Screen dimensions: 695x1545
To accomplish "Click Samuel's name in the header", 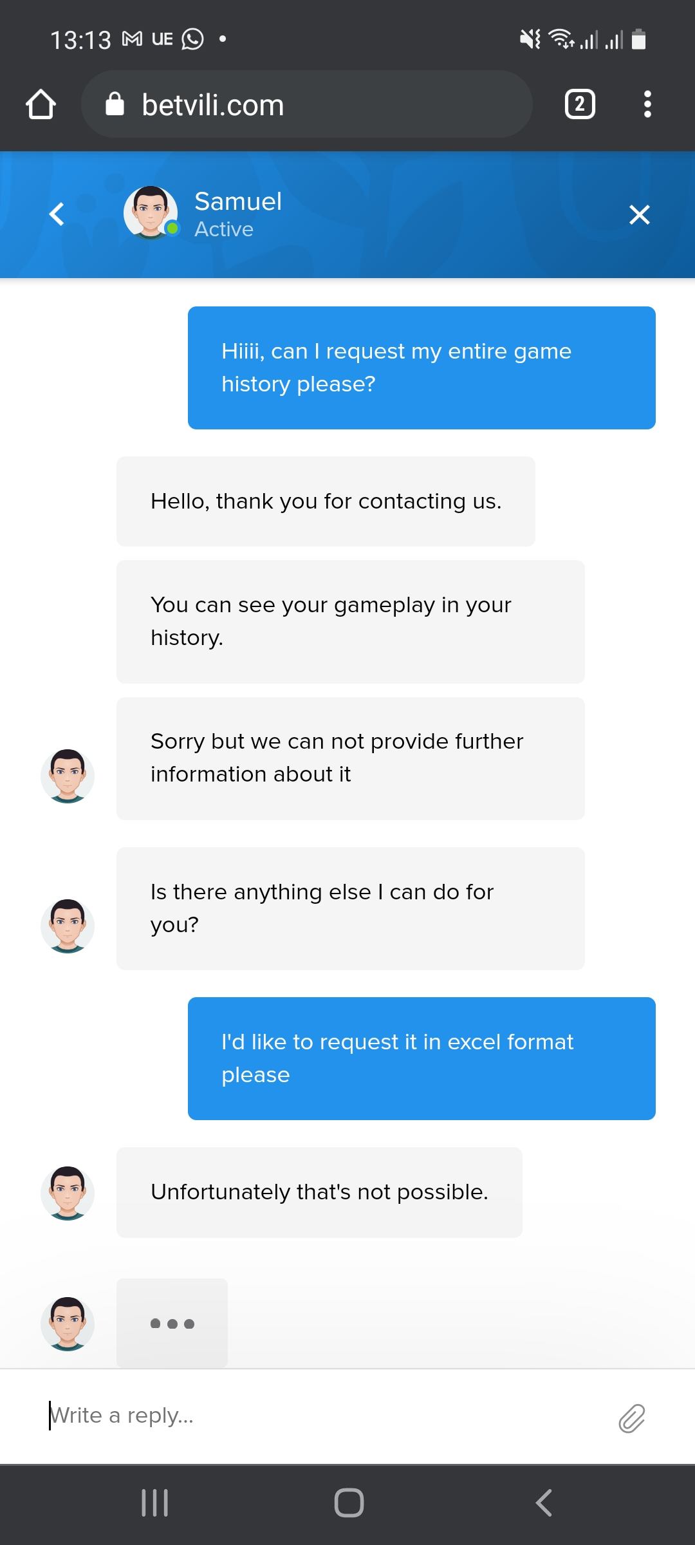I will [238, 201].
